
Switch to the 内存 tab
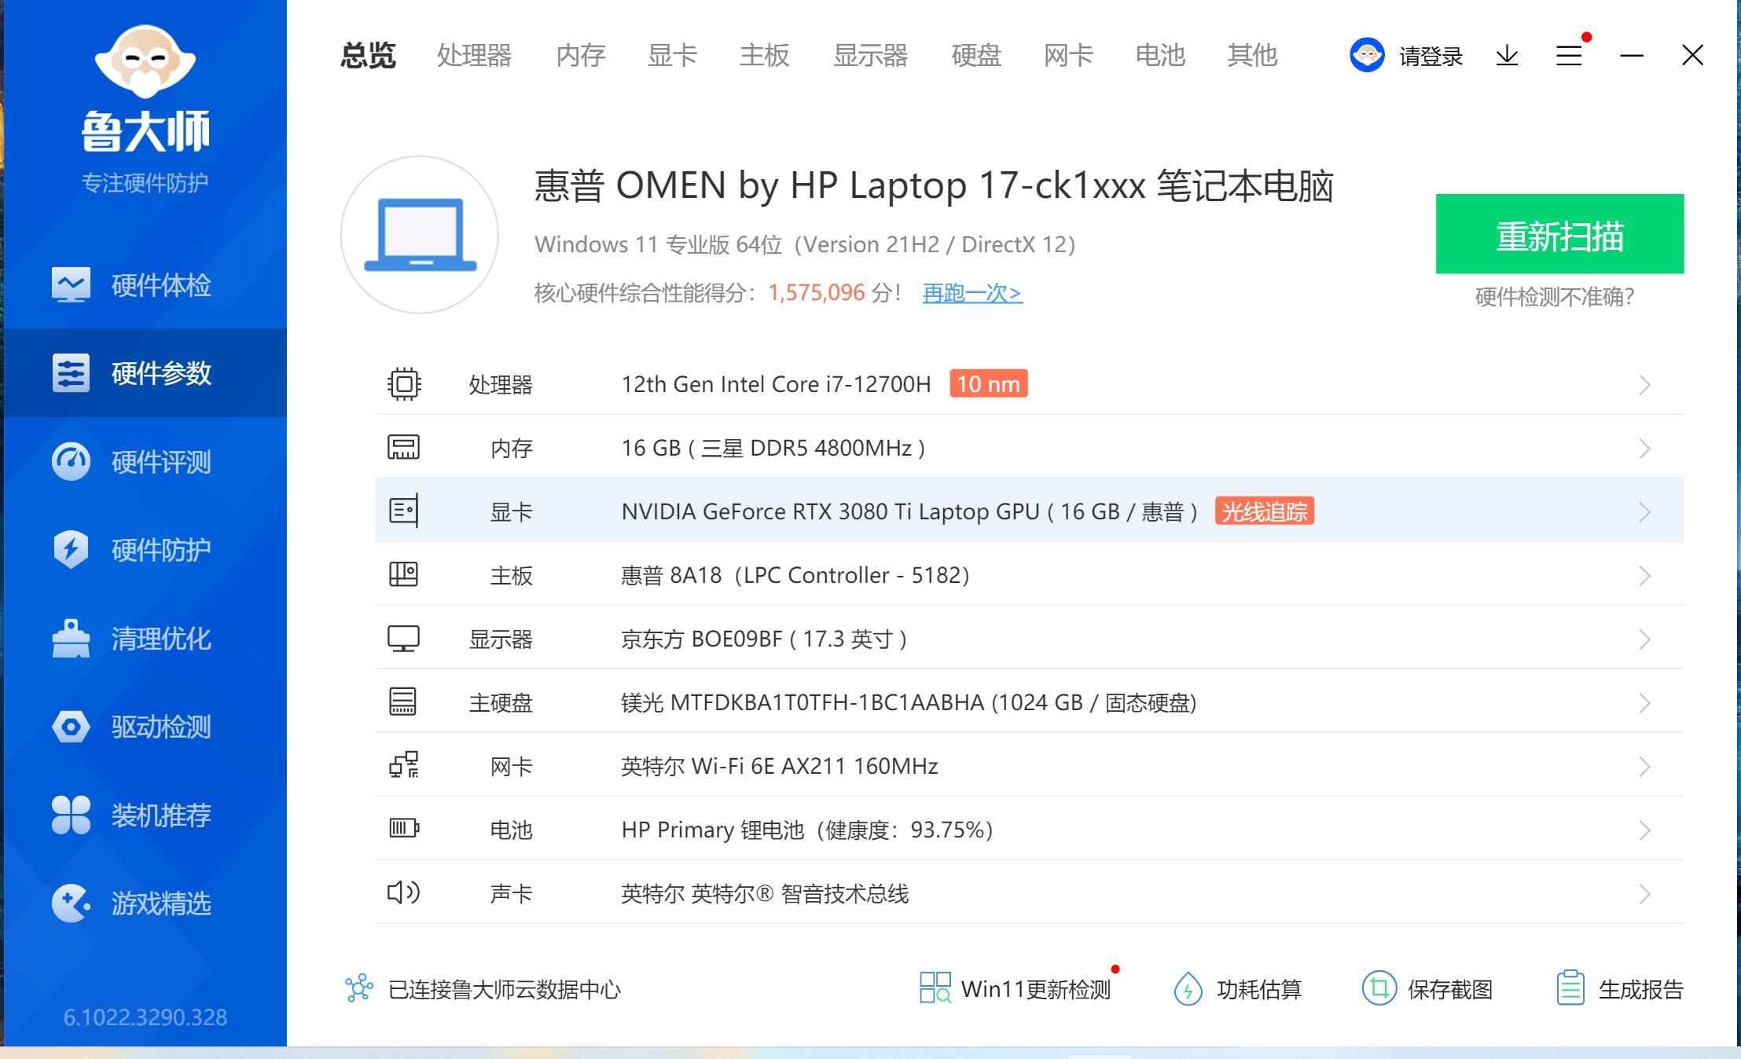580,56
